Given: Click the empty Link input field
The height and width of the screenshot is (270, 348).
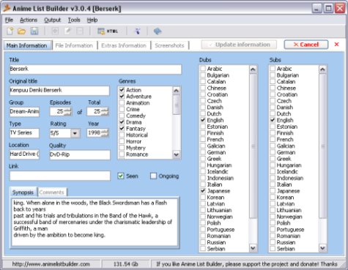Looking at the screenshot, I should 60,176.
